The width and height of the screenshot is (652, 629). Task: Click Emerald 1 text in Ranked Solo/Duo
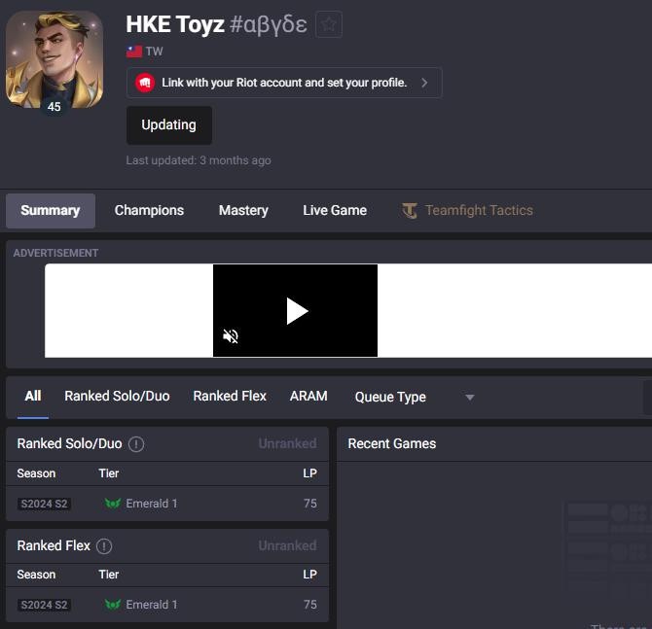(x=152, y=504)
